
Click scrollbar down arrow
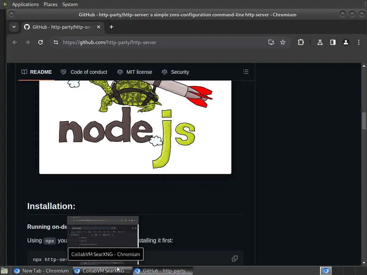[x=364, y=262]
